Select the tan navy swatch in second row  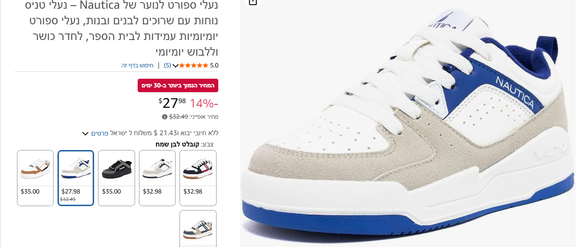[x=198, y=229]
